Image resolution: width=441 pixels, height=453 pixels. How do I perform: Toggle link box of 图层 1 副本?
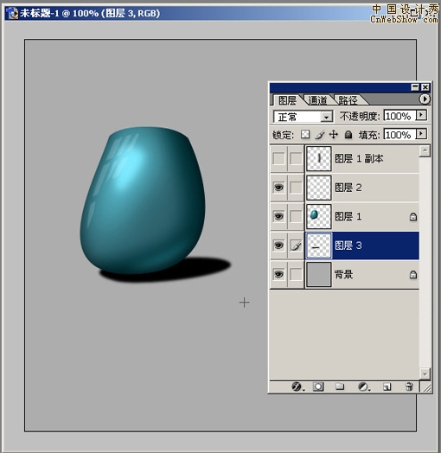click(296, 158)
